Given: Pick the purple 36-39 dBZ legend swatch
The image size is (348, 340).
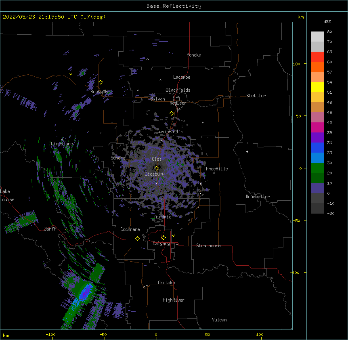Looking at the screenshot, I should click(x=317, y=138).
